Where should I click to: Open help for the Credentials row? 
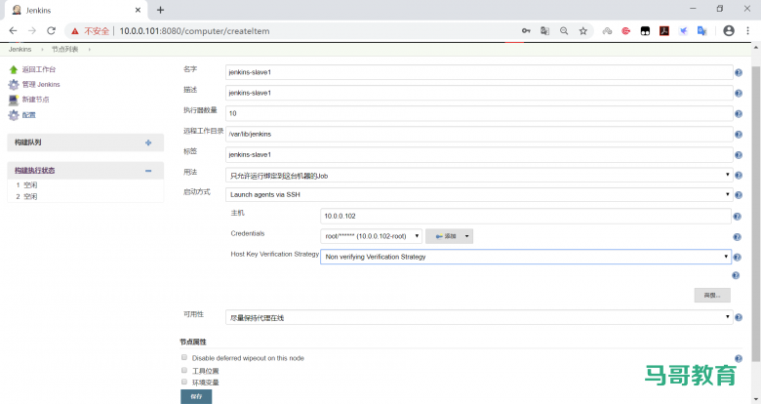737,237
